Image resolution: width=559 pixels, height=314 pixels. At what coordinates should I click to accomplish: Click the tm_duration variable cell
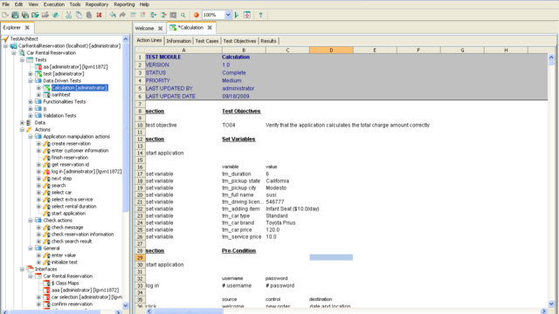244,174
